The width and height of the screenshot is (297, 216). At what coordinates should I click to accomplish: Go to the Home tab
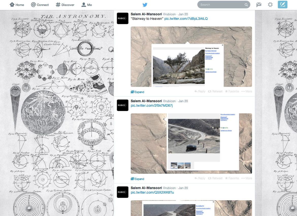[17, 5]
